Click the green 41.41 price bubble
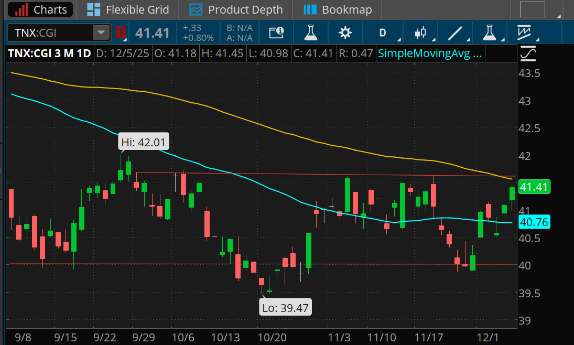The width and height of the screenshot is (574, 345). pyautogui.click(x=534, y=187)
